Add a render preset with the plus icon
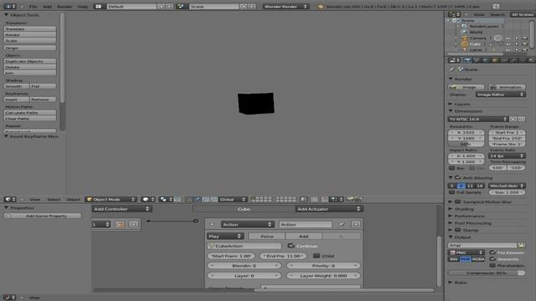 tap(513, 119)
